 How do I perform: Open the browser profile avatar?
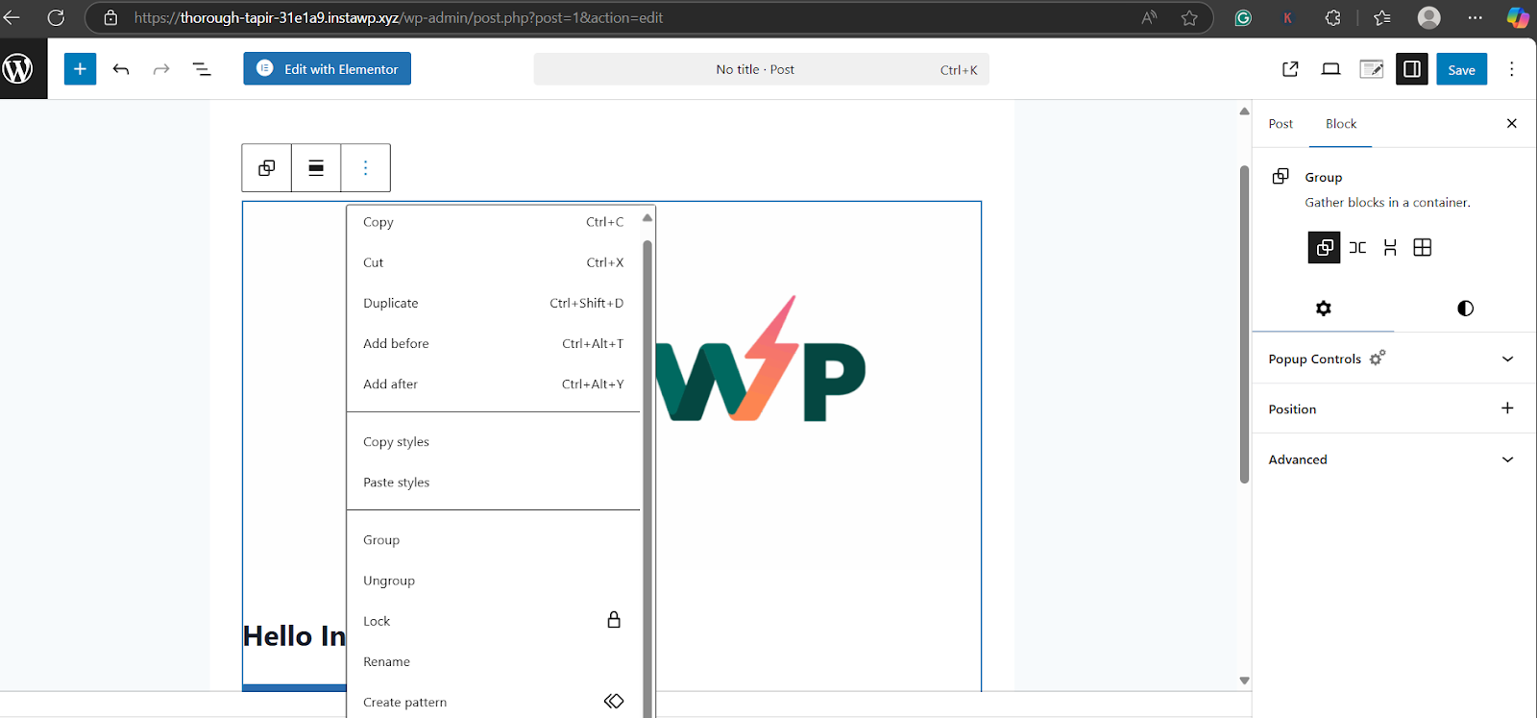coord(1429,17)
